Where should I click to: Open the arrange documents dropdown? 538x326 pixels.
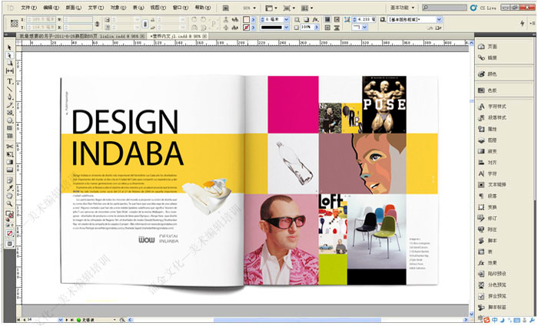coord(307,8)
